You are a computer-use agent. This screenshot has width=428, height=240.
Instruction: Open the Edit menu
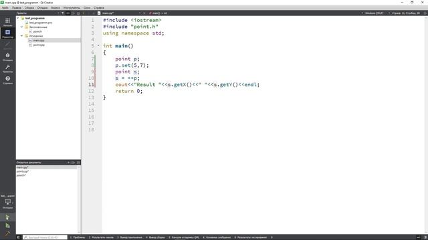(x=17, y=8)
